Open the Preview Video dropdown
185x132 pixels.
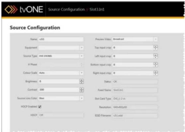tap(155, 39)
